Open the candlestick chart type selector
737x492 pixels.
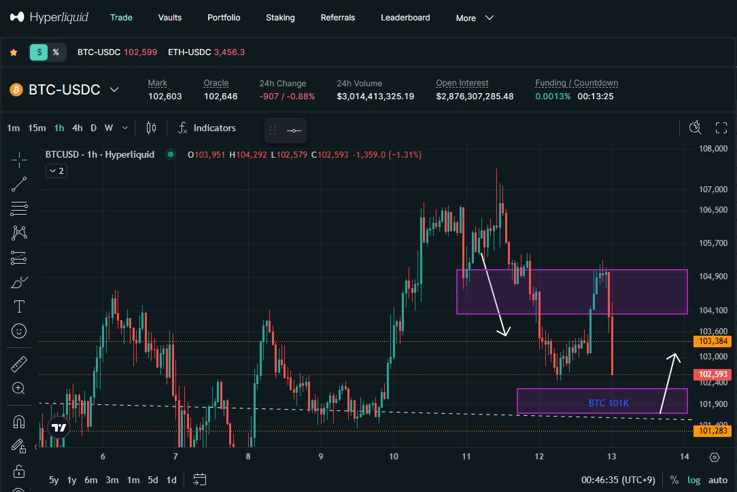click(151, 128)
